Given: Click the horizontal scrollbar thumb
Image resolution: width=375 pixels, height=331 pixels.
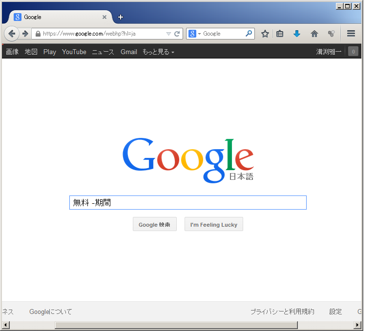Looking at the screenshot, I should 176,325.
